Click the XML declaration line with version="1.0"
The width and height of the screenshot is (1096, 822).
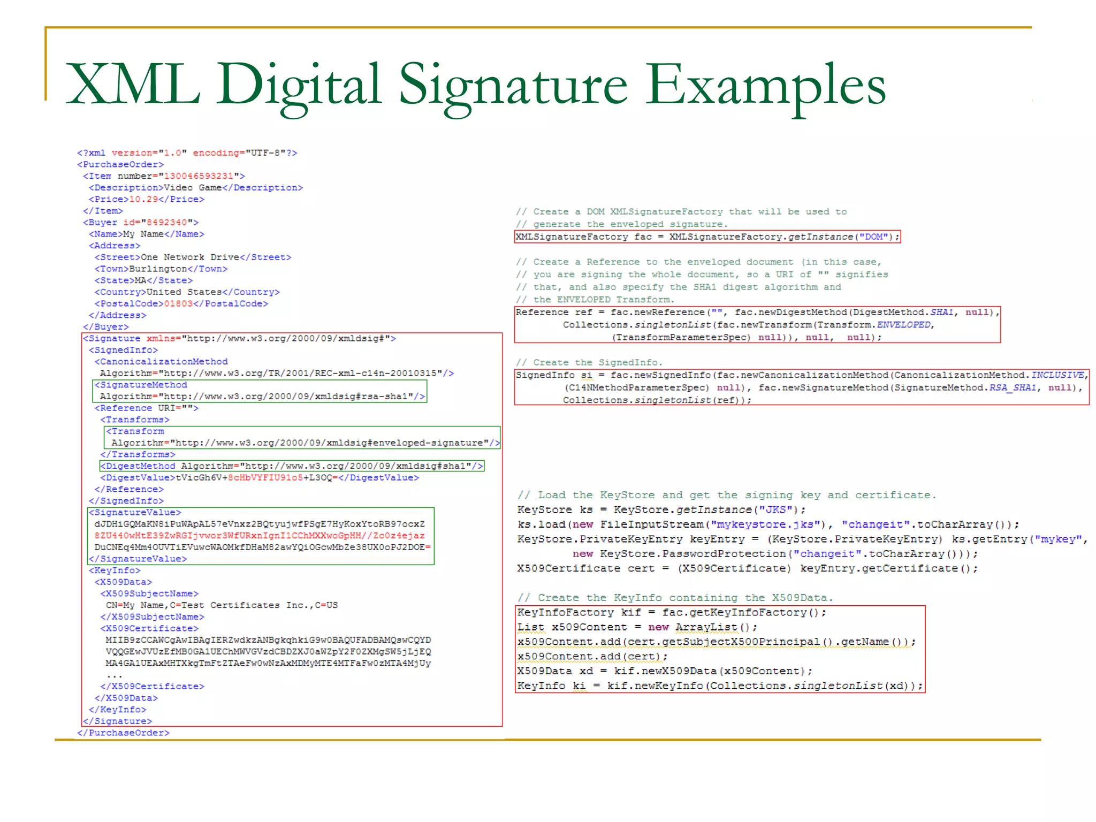click(x=187, y=153)
